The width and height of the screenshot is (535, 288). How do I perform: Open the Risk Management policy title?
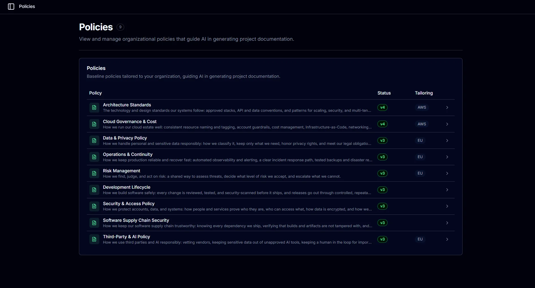tap(121, 171)
